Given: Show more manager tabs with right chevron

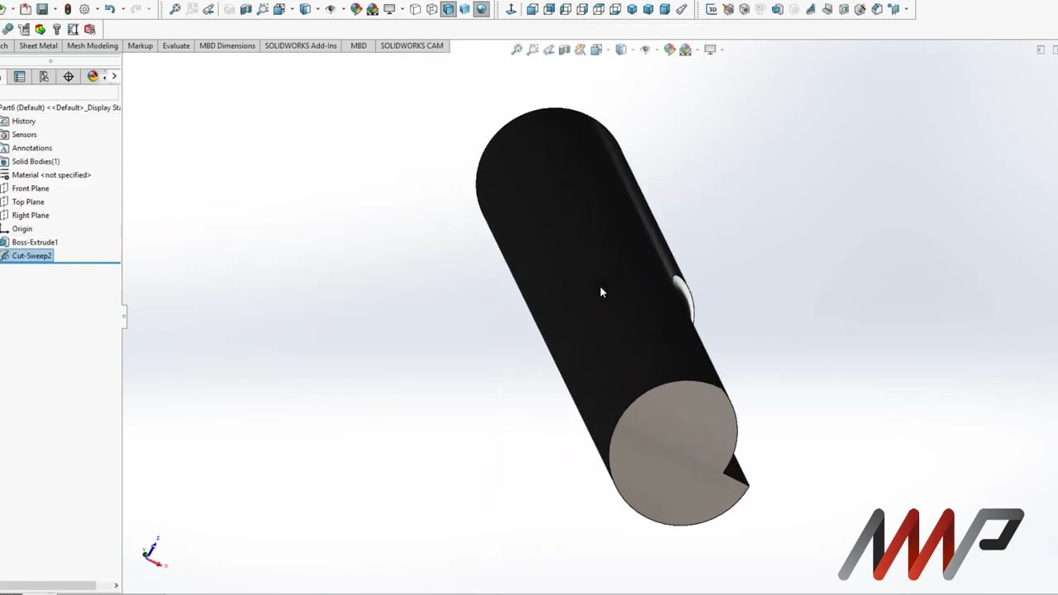Looking at the screenshot, I should [114, 77].
